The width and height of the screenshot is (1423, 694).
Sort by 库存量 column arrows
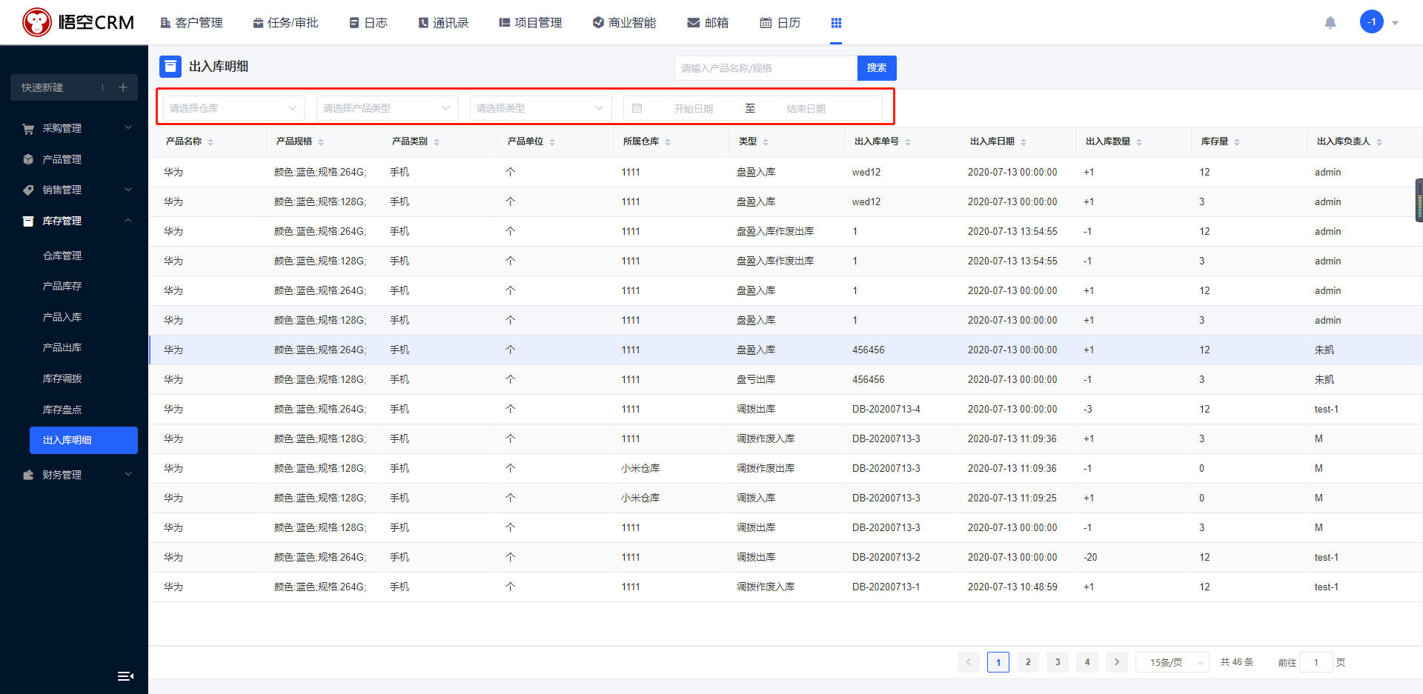(x=1237, y=141)
